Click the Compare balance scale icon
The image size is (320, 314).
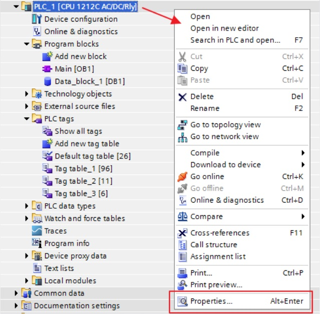tap(182, 217)
